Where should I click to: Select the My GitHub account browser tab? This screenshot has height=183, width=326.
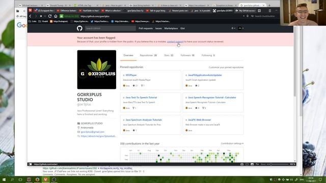(x=246, y=11)
